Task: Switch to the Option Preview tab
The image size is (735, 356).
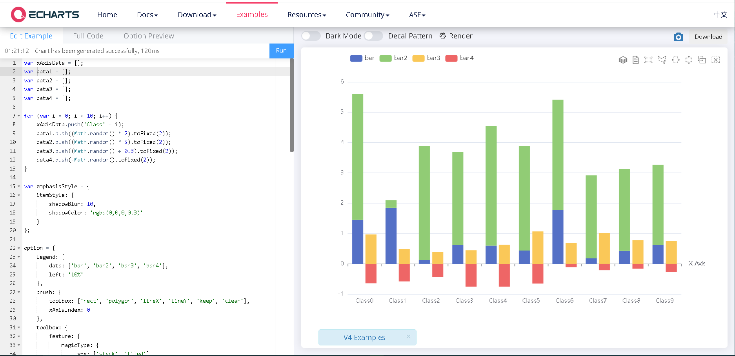Action: pyautogui.click(x=149, y=36)
